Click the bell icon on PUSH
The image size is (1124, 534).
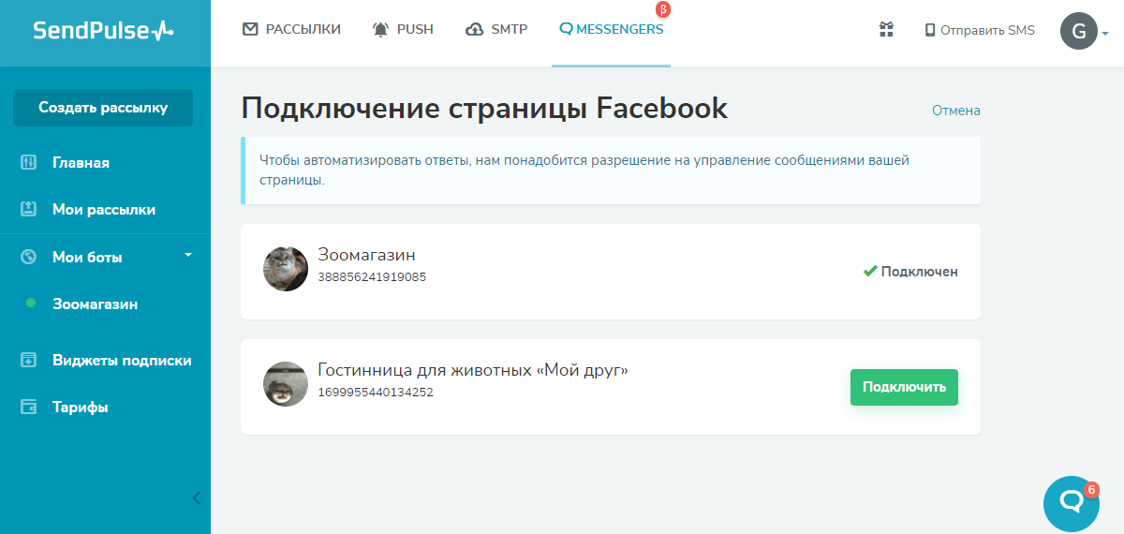point(380,29)
